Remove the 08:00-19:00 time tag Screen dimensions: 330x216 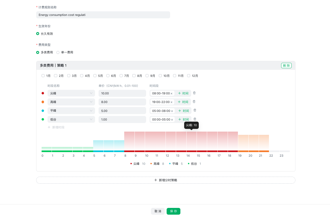[171, 94]
